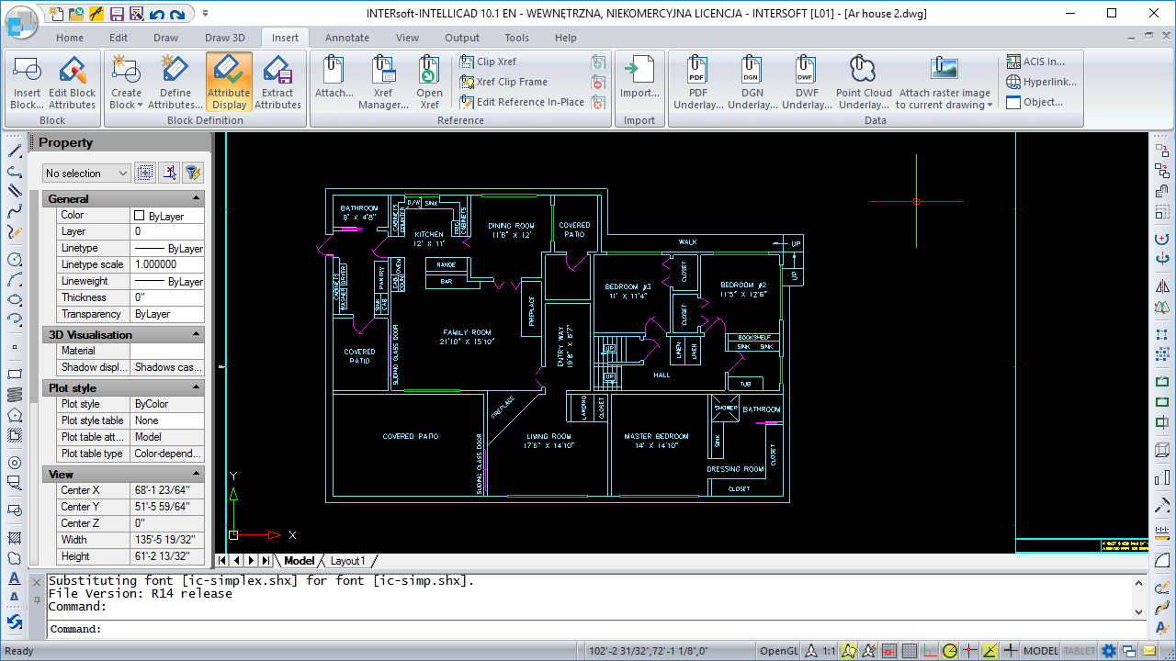1176x661 pixels.
Task: Select the Line tool in left toolbar
Action: [15, 151]
